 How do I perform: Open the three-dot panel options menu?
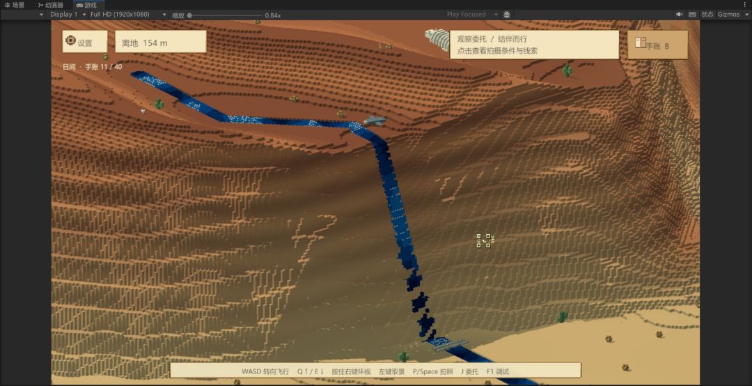click(x=745, y=5)
